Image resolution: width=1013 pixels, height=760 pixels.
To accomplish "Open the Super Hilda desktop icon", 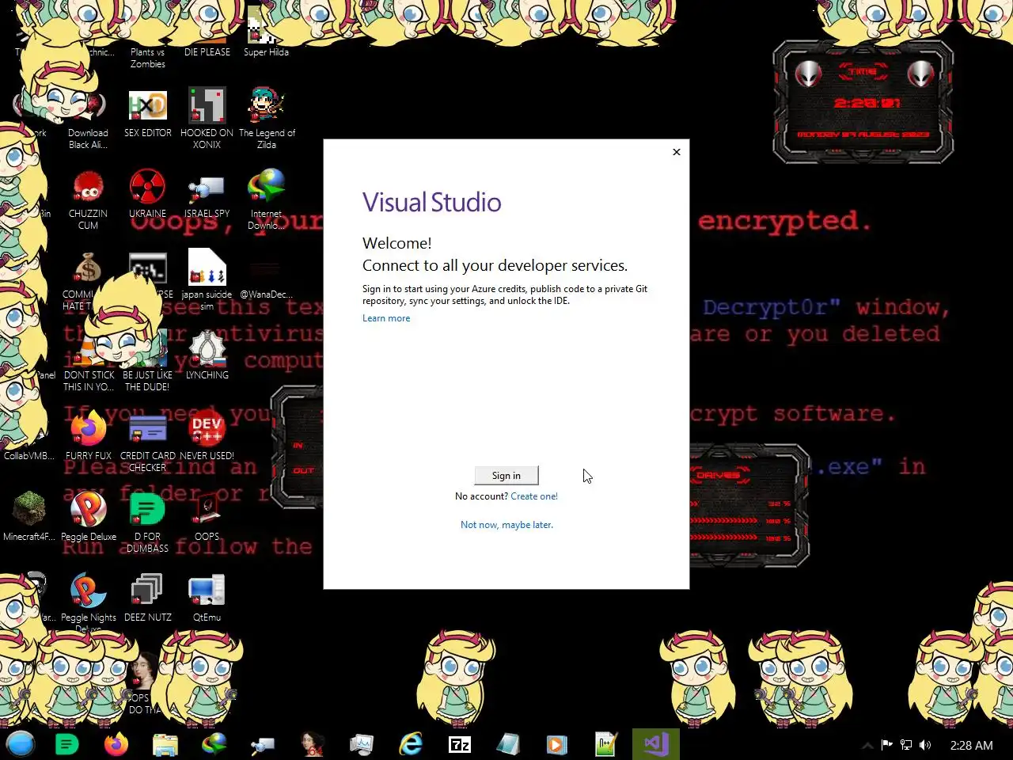I will click(x=266, y=32).
